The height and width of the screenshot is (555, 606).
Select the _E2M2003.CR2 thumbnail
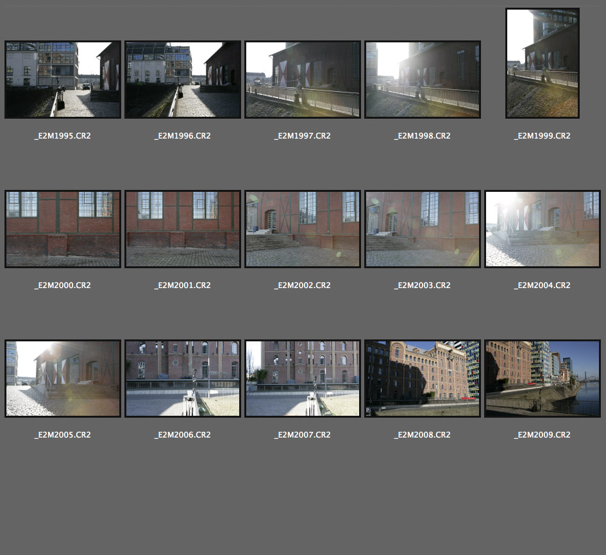(423, 229)
